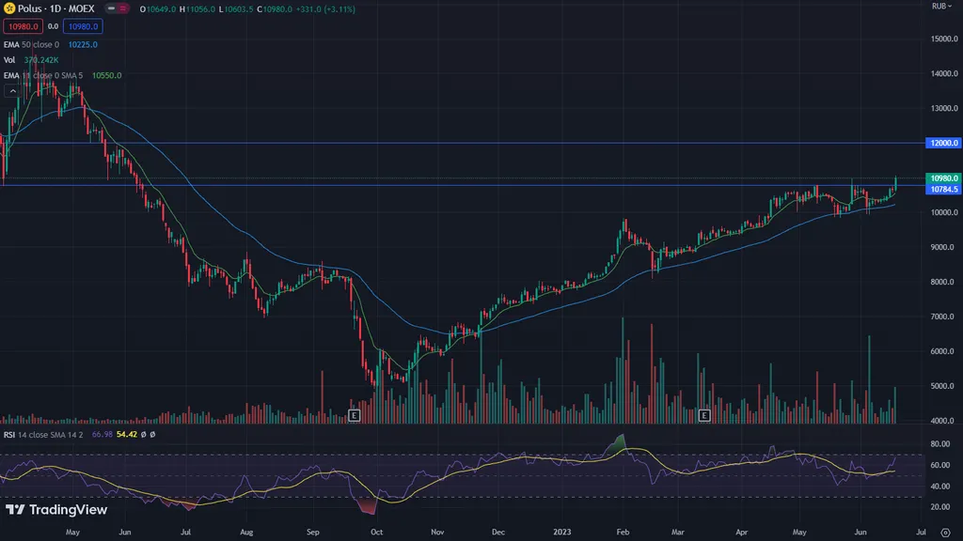Collapse the indicator legend with the arrow
The width and height of the screenshot is (963, 541).
click(13, 91)
